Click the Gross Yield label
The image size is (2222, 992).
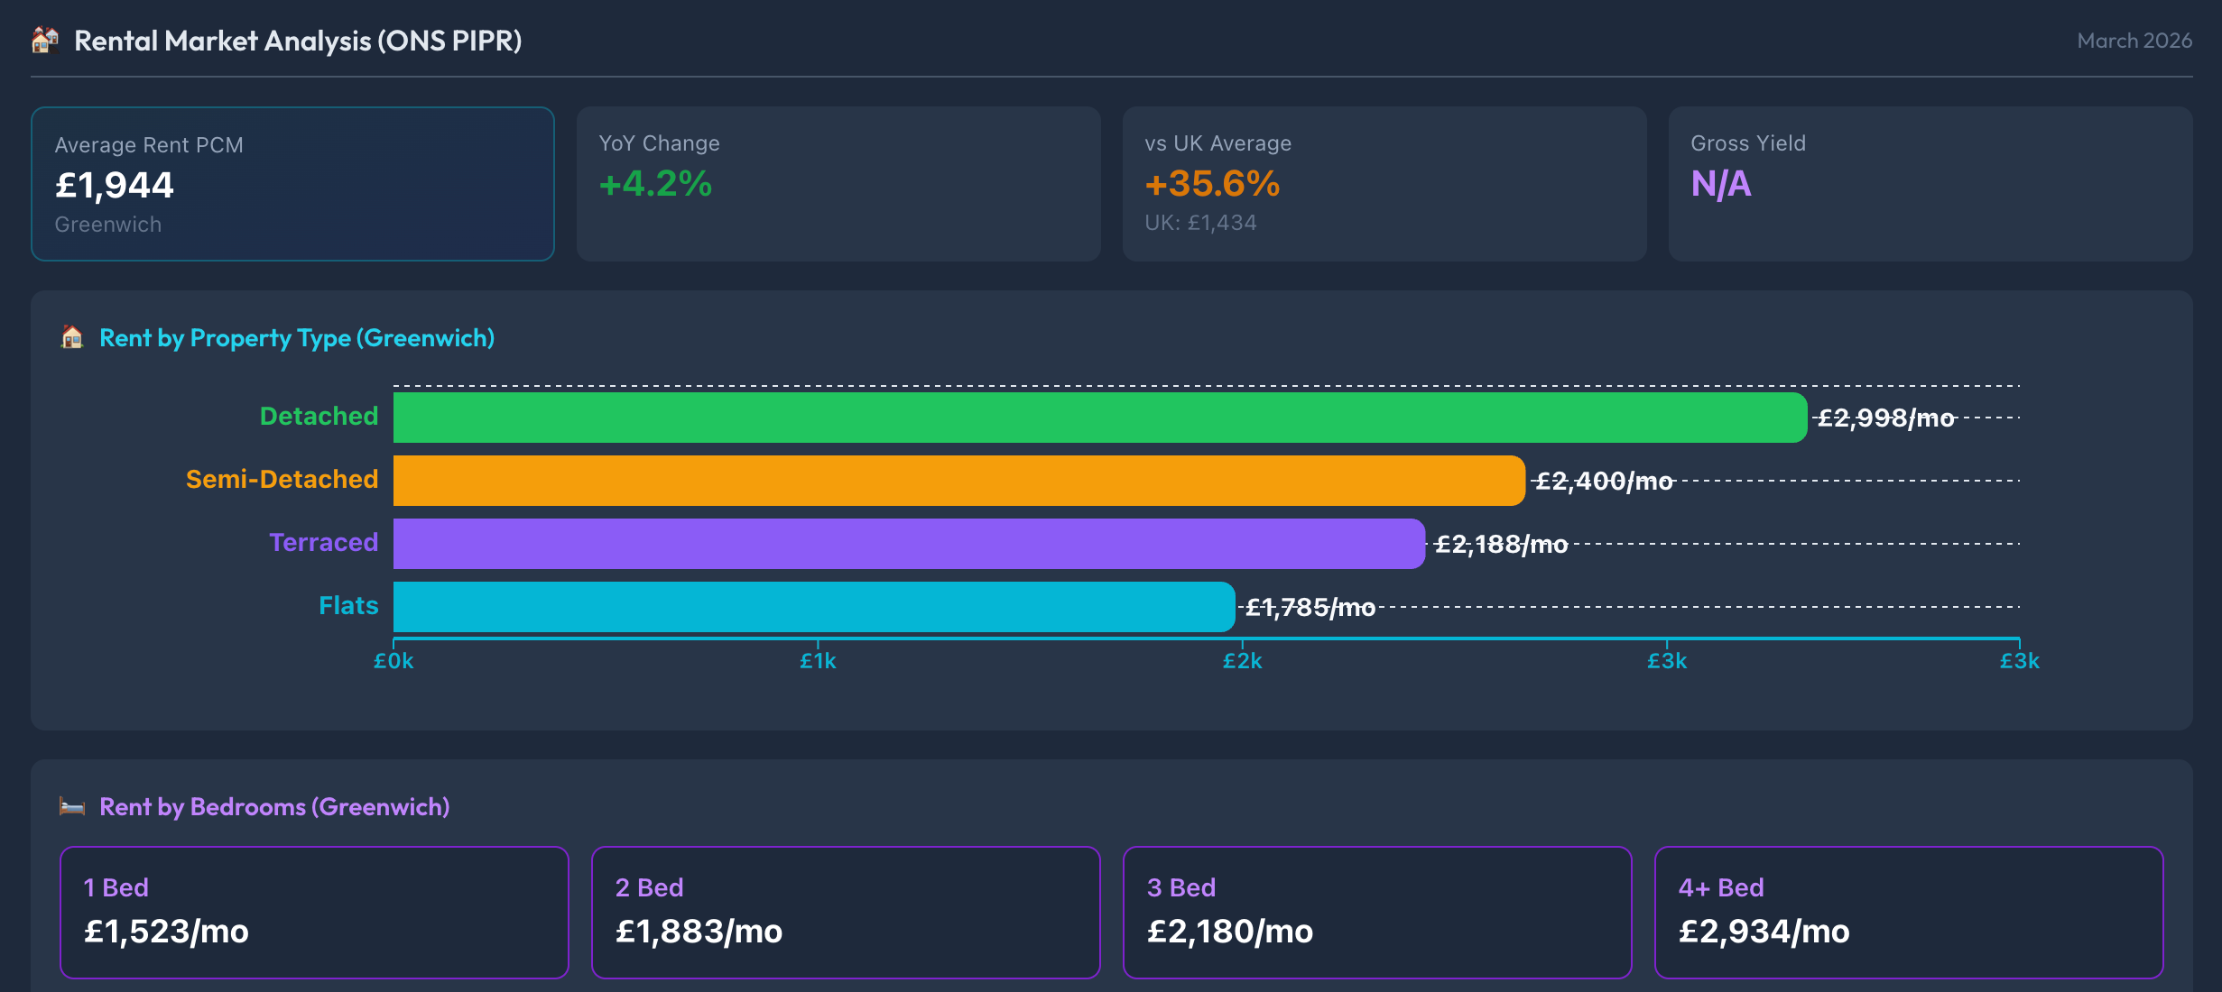1748,143
